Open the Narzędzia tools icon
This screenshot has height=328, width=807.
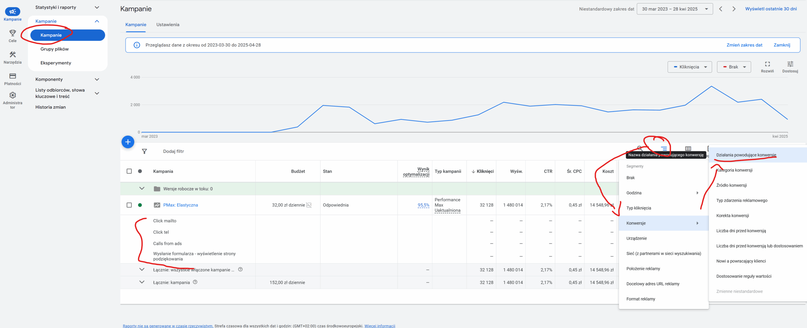(13, 55)
